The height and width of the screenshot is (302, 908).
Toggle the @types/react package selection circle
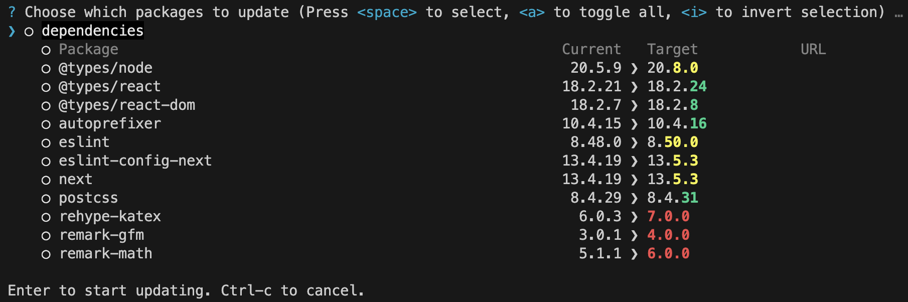[46, 88]
